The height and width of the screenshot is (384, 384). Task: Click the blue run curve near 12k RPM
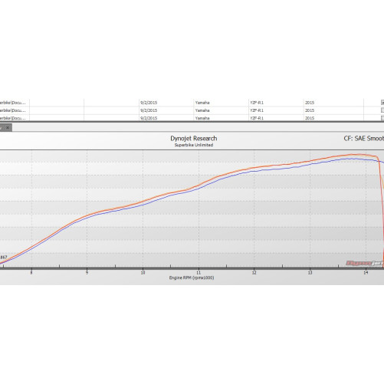(254, 171)
